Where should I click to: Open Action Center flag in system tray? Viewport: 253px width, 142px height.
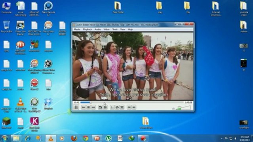coord(226,138)
